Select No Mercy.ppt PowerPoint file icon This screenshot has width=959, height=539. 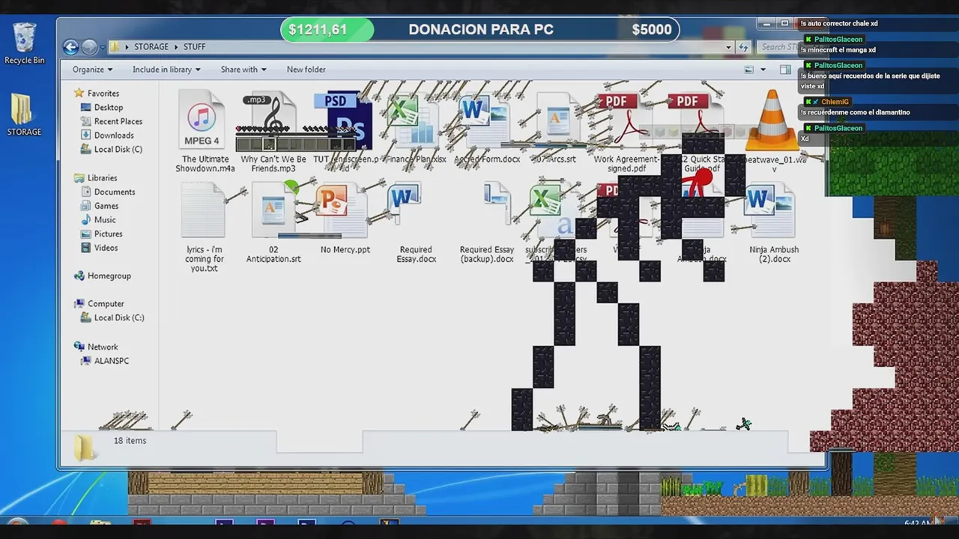point(341,211)
